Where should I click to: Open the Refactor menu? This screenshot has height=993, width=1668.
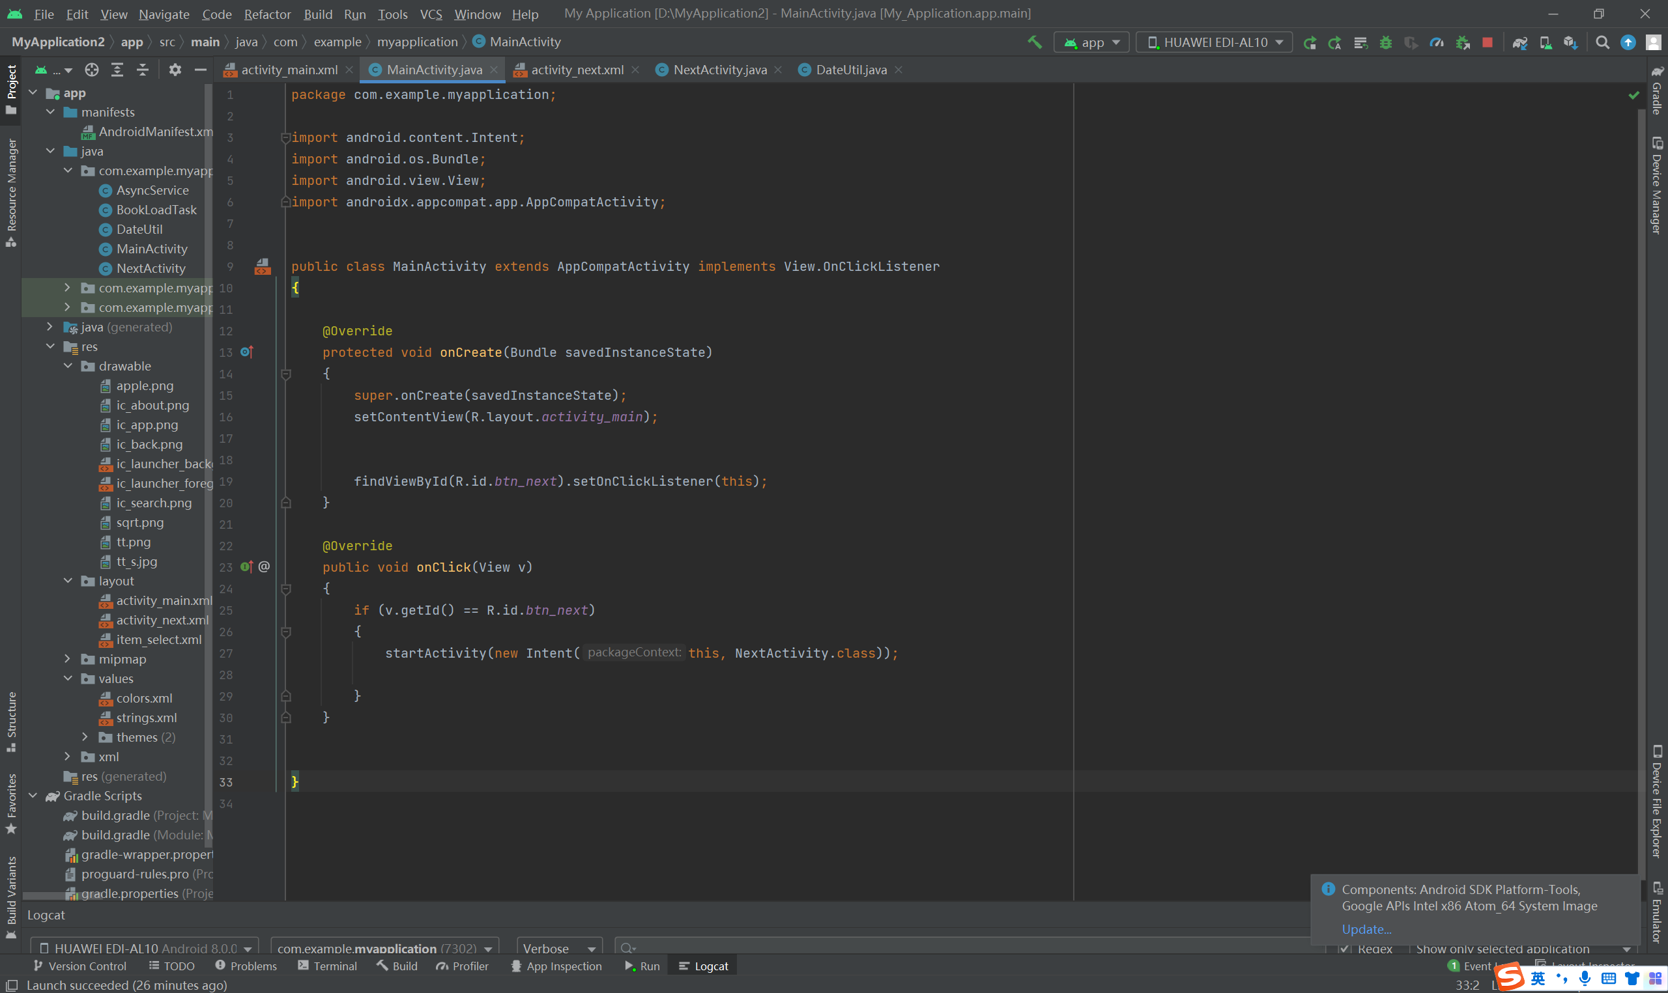267,14
